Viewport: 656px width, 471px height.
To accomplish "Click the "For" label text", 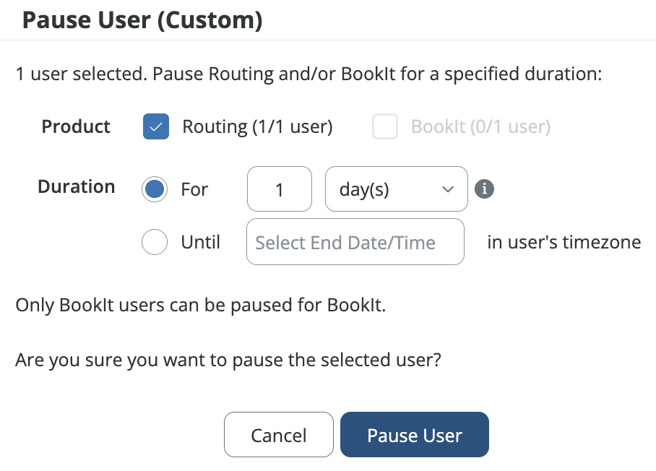I will point(194,189).
